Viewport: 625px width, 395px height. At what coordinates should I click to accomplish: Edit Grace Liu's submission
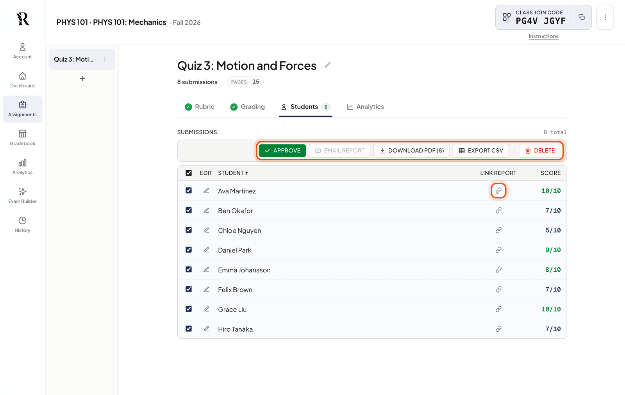(206, 309)
